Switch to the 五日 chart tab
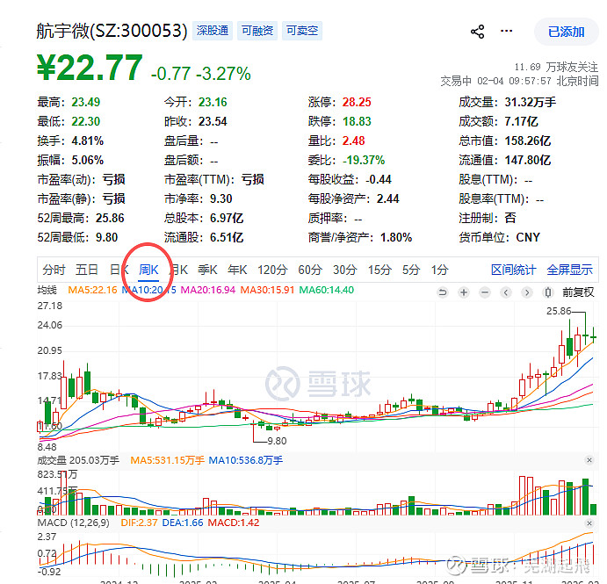 pos(87,270)
